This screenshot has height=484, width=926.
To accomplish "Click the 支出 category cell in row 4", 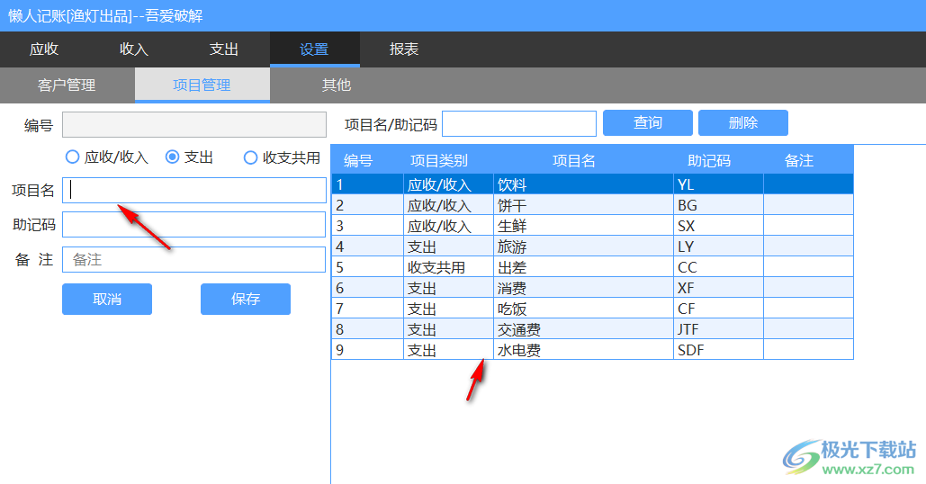I will pyautogui.click(x=449, y=246).
